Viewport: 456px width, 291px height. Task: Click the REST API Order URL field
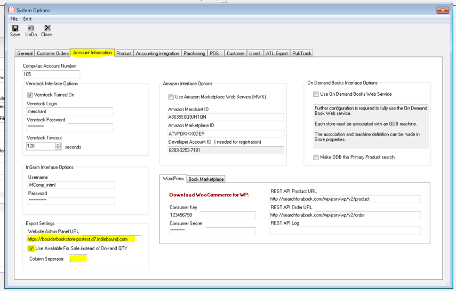pos(345,215)
